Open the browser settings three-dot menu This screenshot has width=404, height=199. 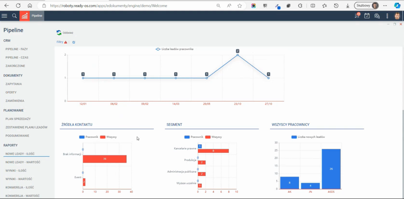click(x=385, y=5)
